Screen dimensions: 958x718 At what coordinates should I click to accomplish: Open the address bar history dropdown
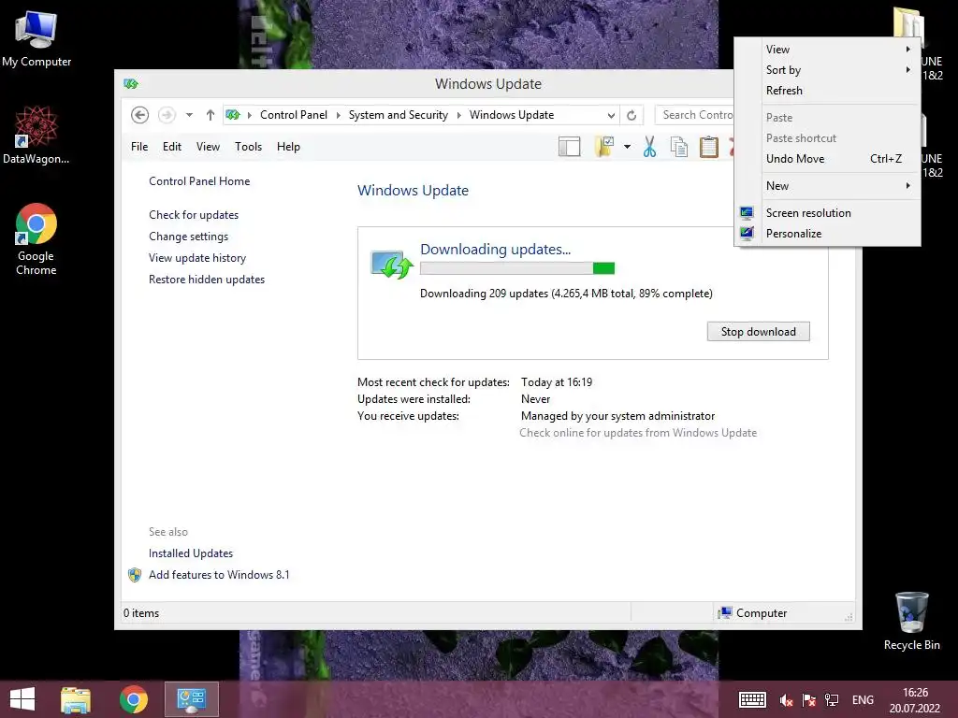611,115
